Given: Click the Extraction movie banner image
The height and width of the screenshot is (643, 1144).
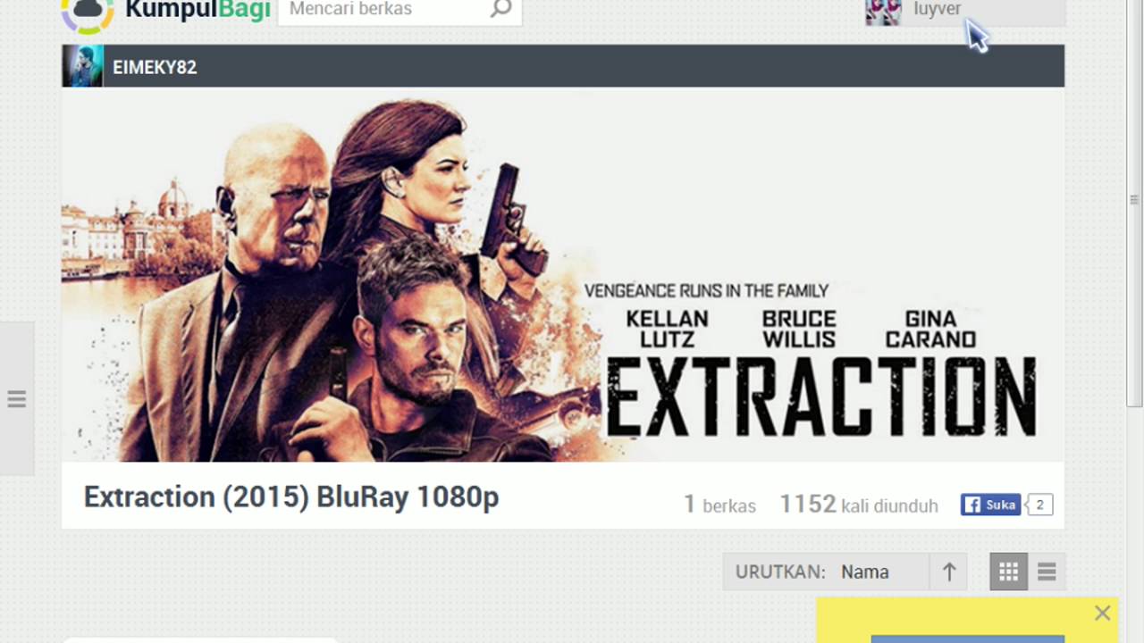Looking at the screenshot, I should [x=563, y=275].
